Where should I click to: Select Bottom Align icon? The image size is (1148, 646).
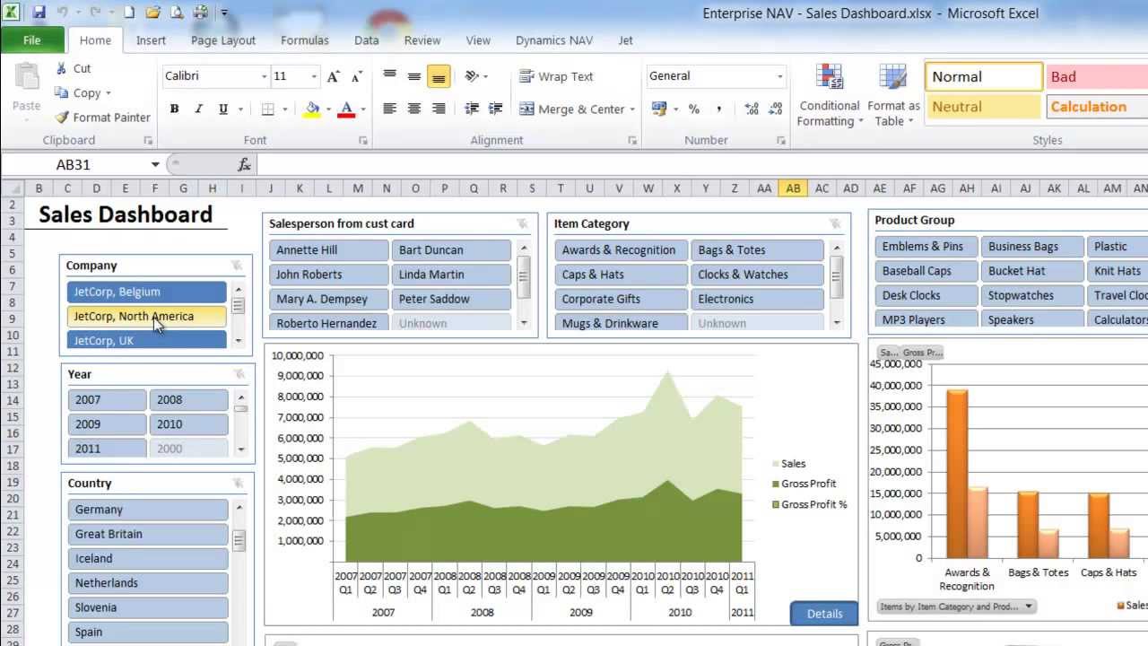(x=439, y=76)
